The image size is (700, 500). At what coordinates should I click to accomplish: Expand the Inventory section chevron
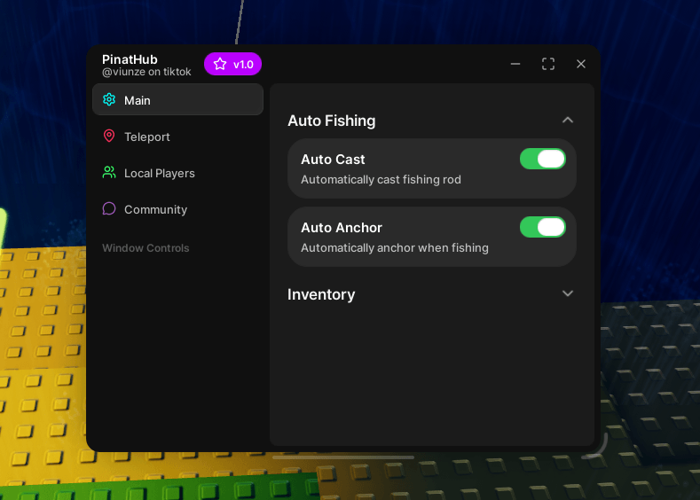568,293
